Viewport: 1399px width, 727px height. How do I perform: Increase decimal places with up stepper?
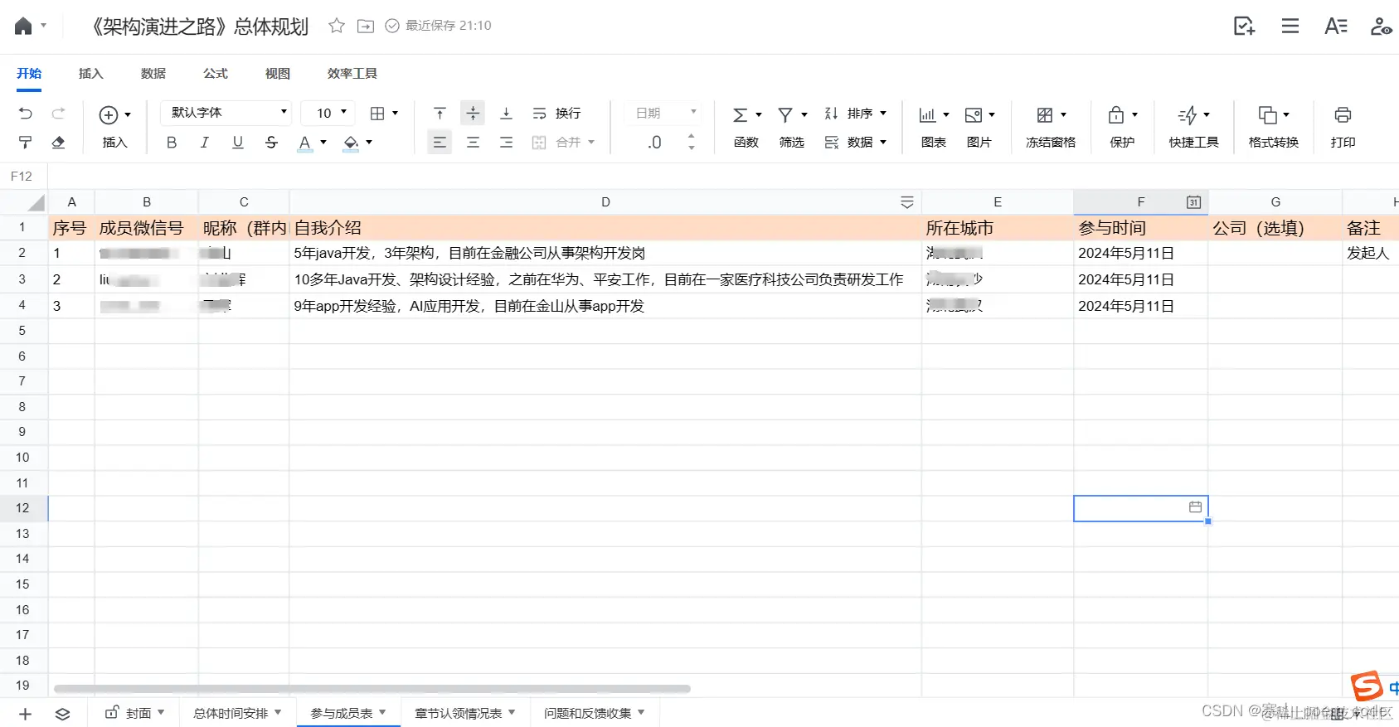coord(692,136)
